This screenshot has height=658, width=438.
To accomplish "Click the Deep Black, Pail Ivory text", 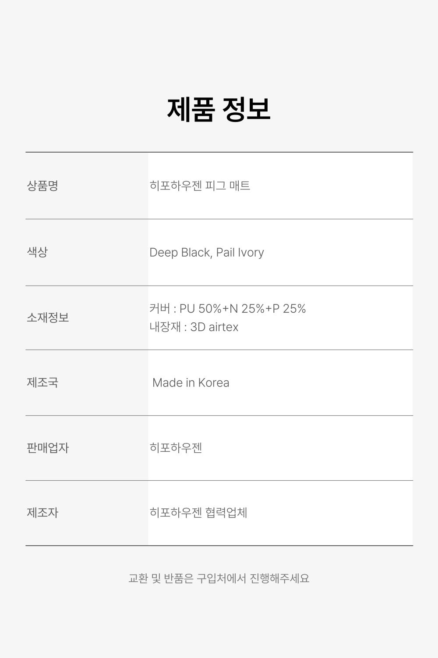I will 207,253.
